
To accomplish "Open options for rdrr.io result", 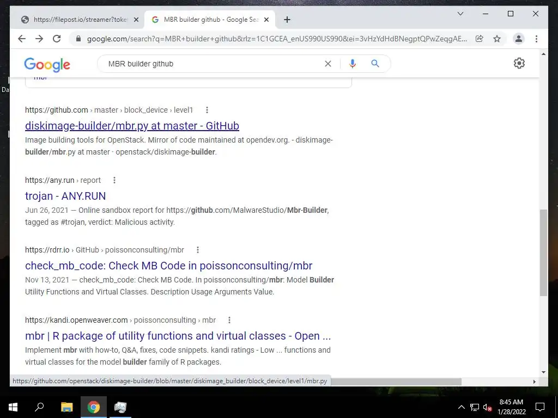I will click(197, 250).
